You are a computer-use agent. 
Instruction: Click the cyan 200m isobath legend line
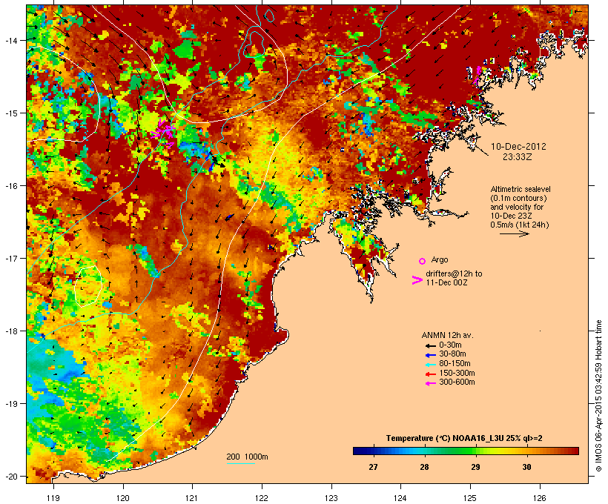click(241, 463)
